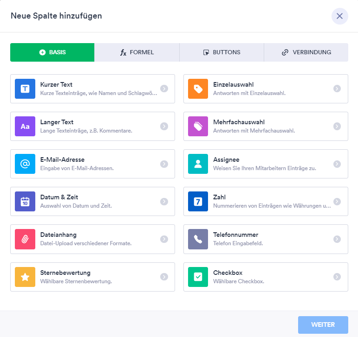Select the Kurzer Text title
This screenshot has width=358, height=337.
(x=56, y=84)
